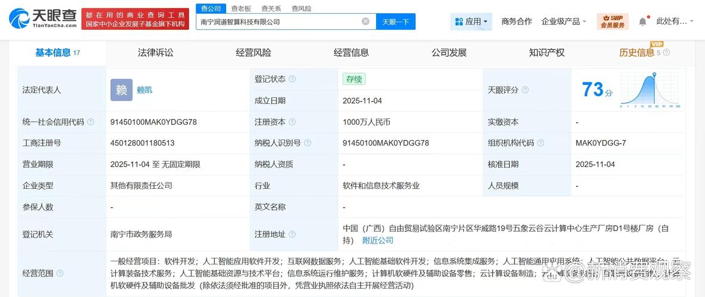
Task: Clear the search field with the X icon
Action: coord(365,21)
